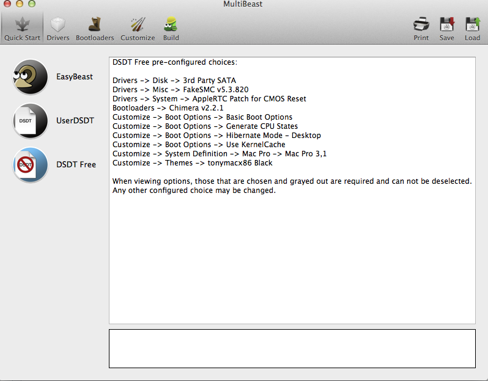Screen dimensions: 488x381
Task: Click the DSDT Free label
Action: [76, 164]
